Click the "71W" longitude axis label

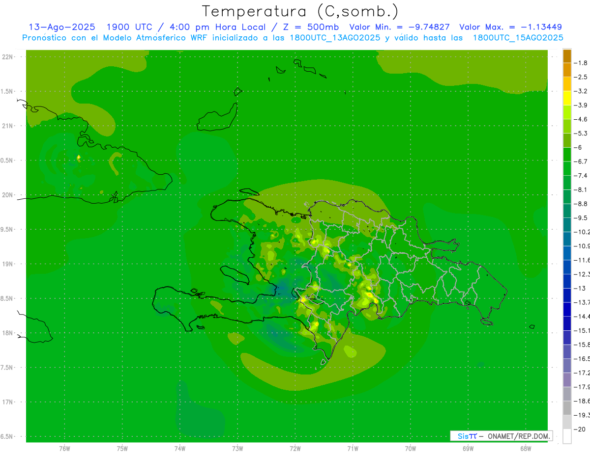tap(353, 449)
